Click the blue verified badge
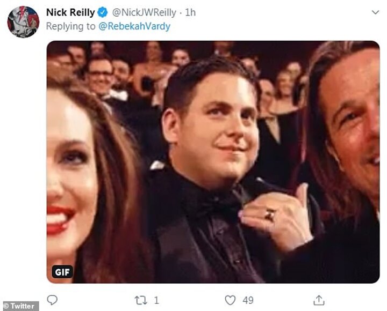This screenshot has width=387, height=311. 103,12
